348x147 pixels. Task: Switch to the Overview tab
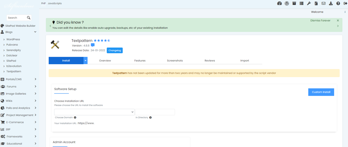[x=105, y=61]
